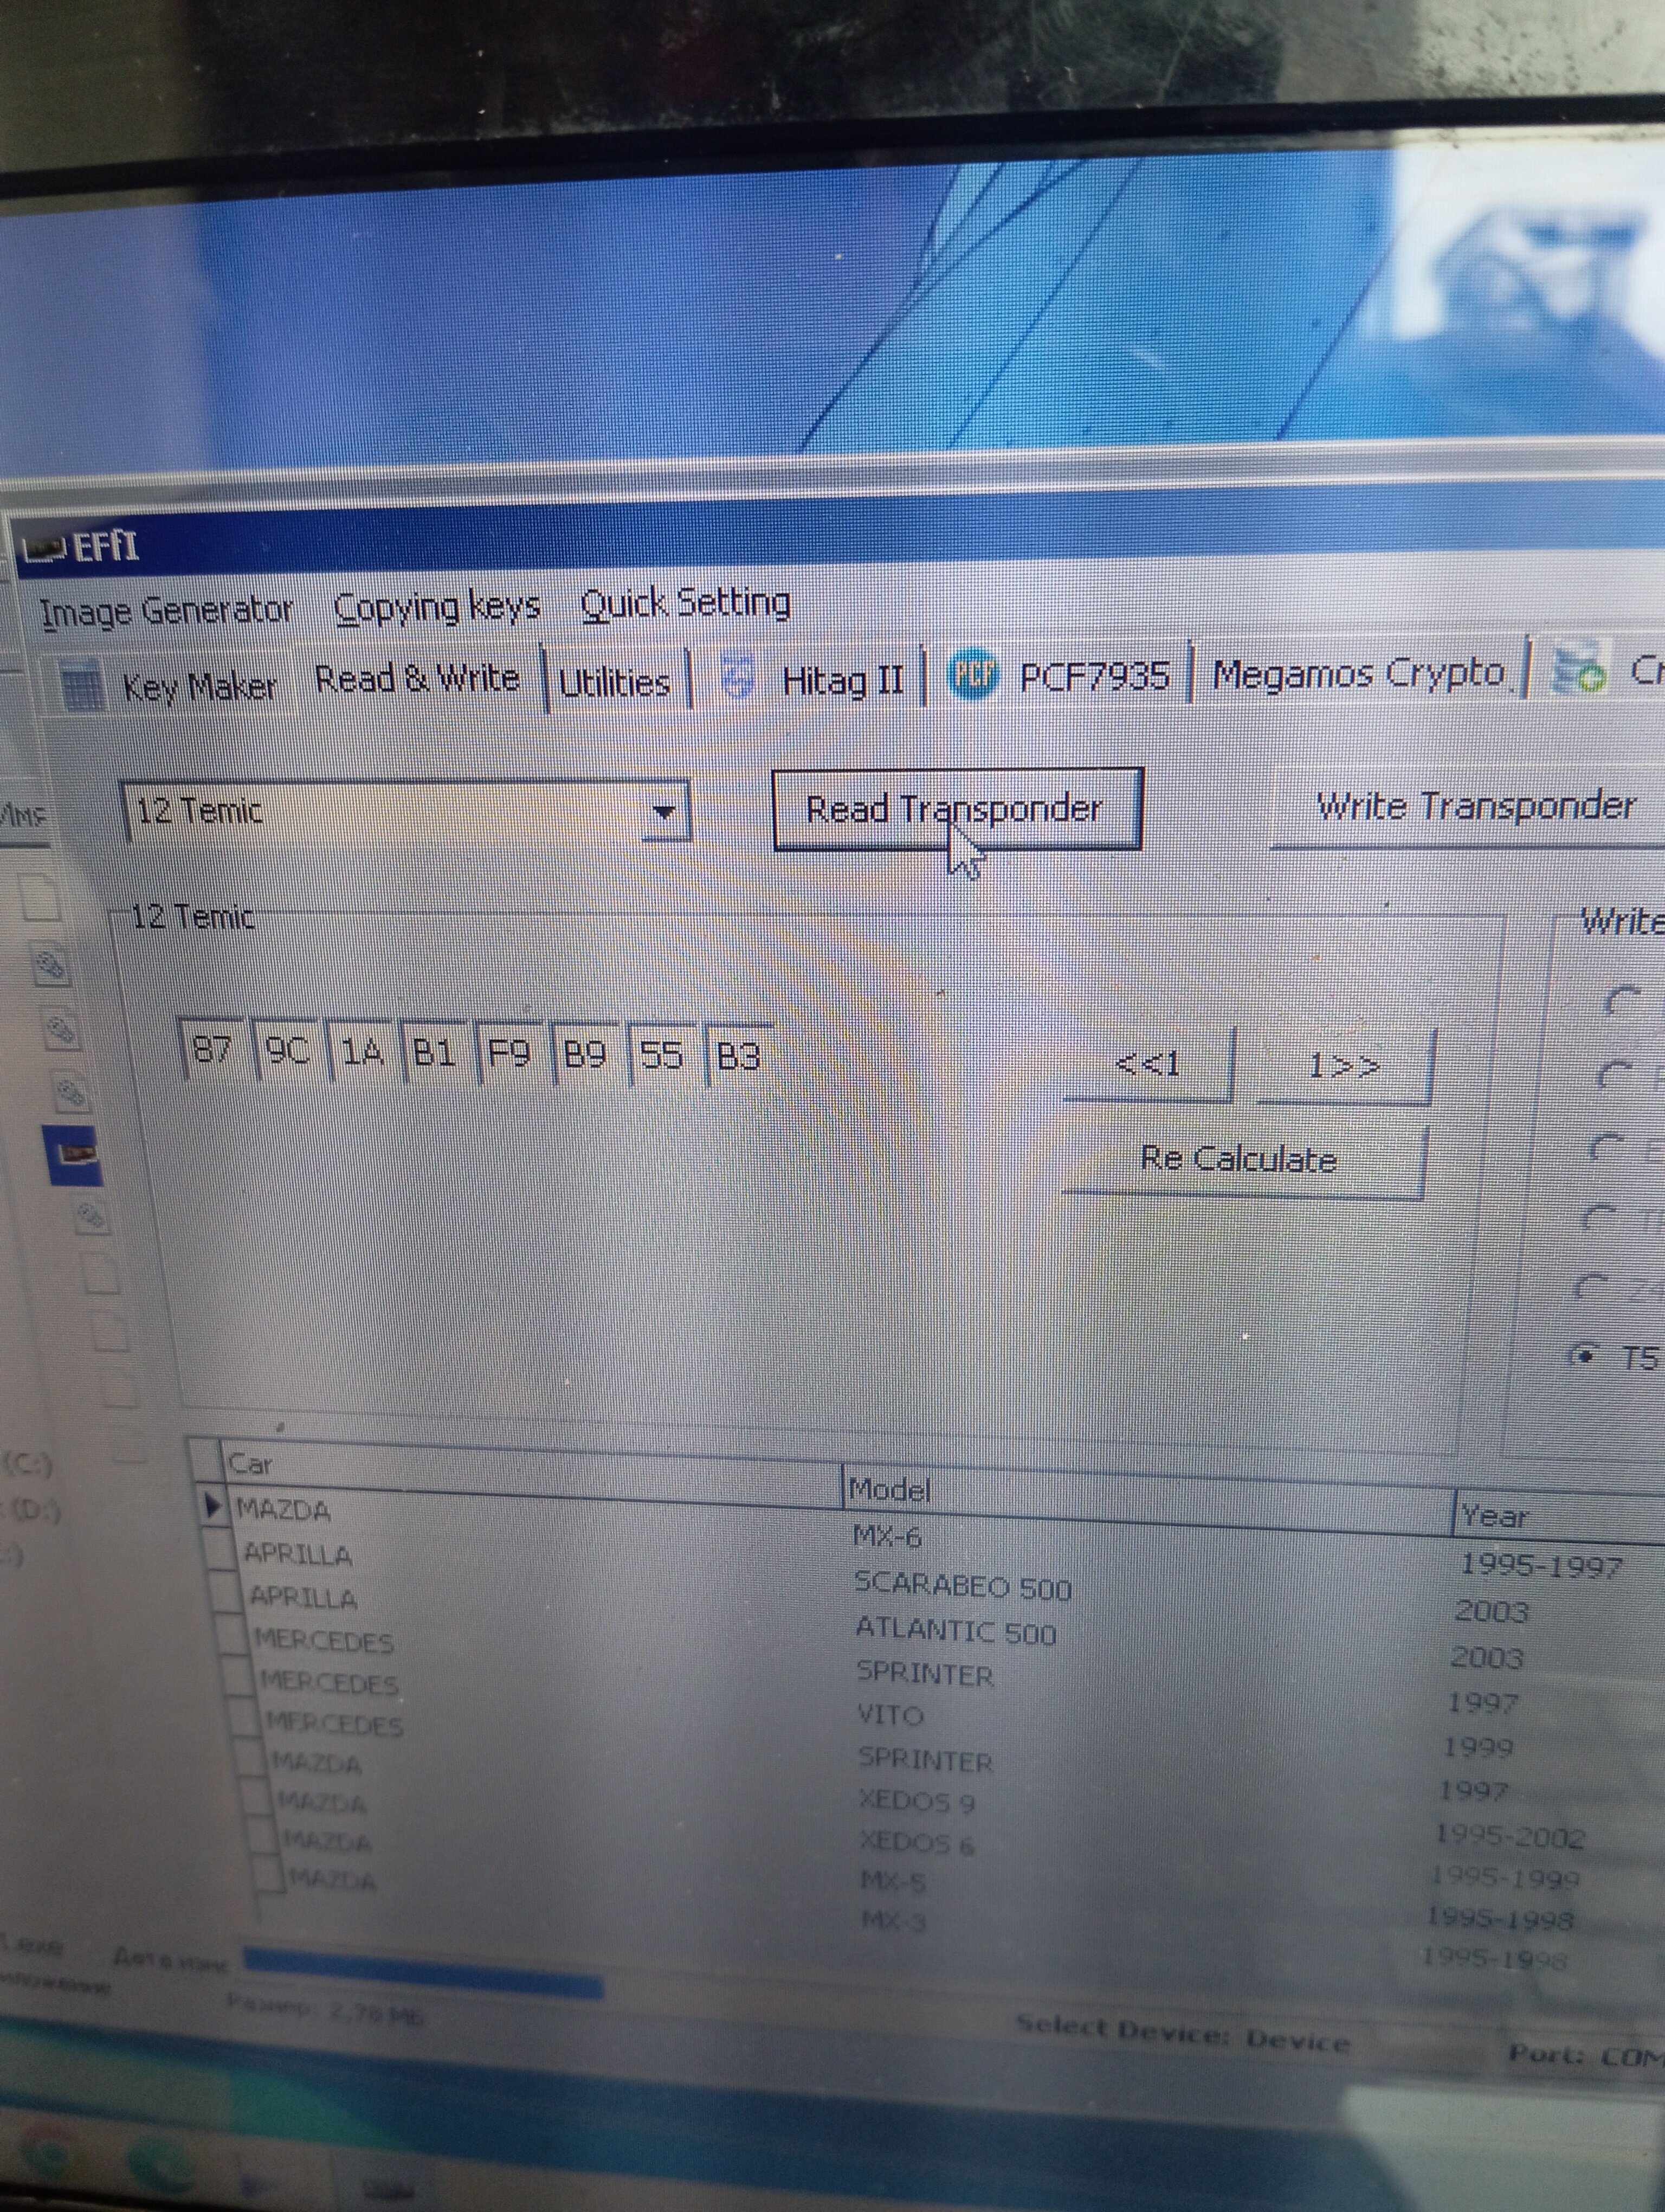This screenshot has width=1665, height=2212.
Task: Open the Copying keys menu
Action: (x=437, y=606)
